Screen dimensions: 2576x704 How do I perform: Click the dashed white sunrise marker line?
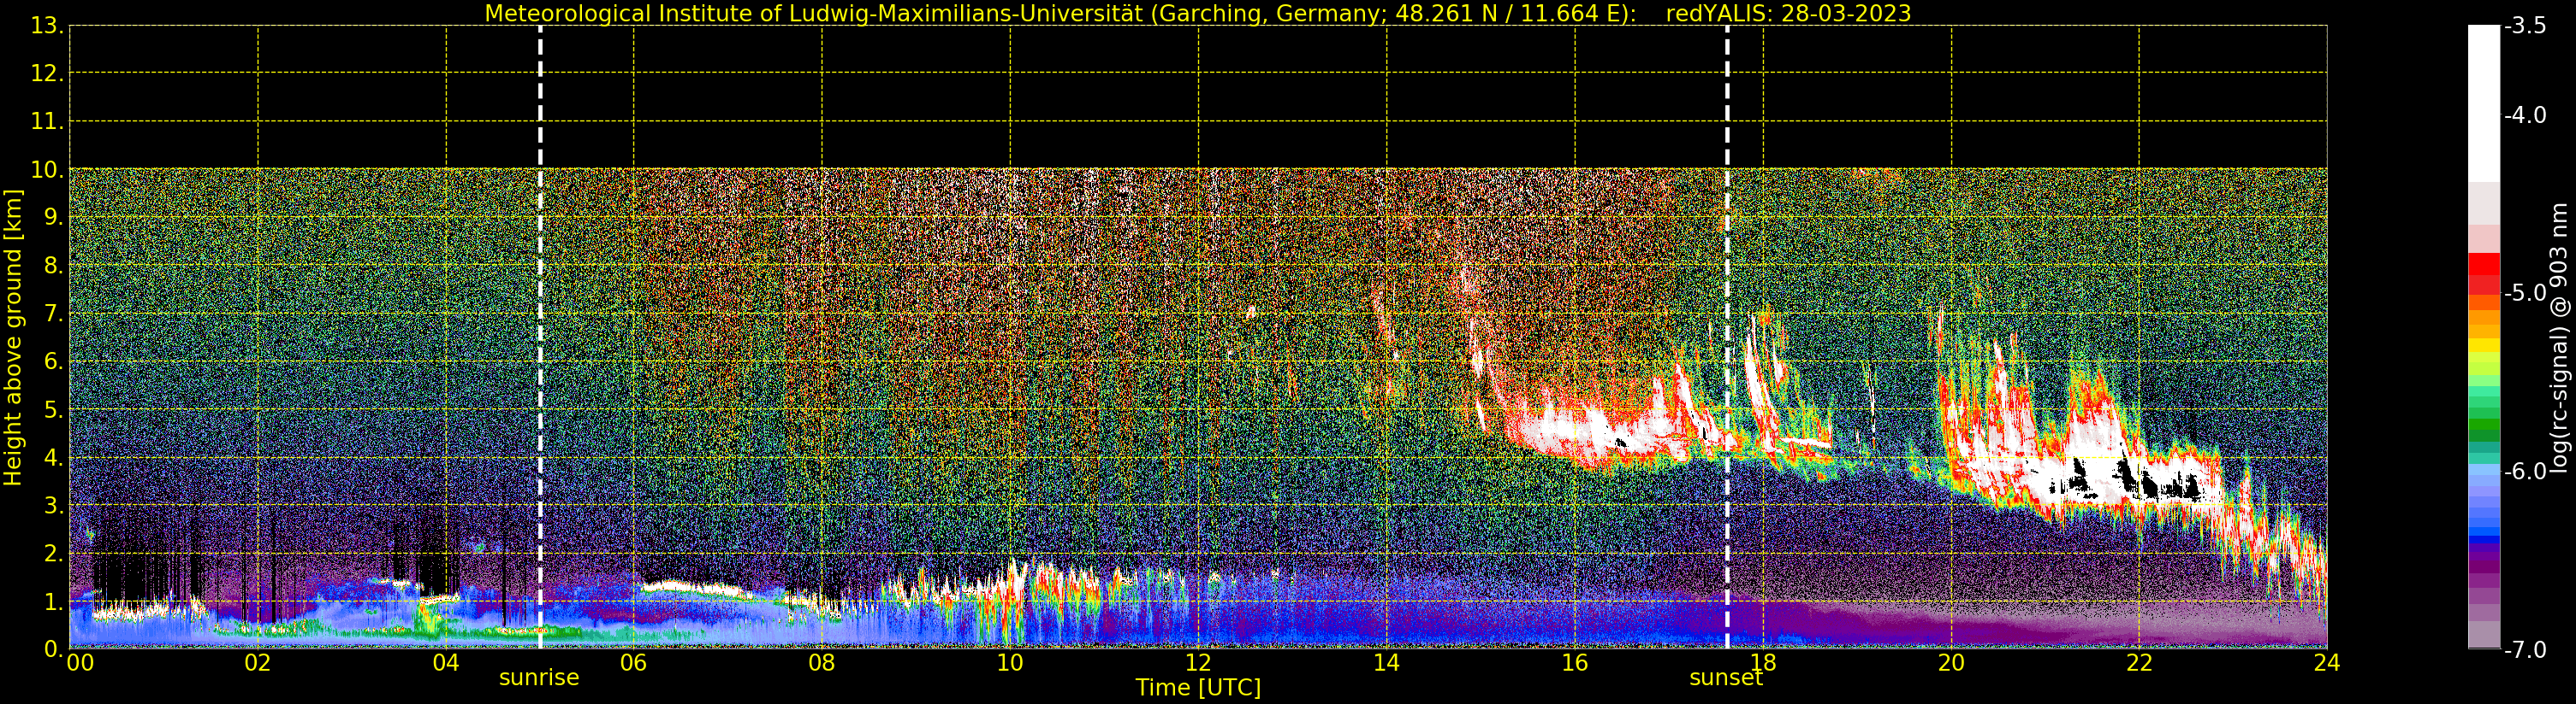pyautogui.click(x=540, y=337)
